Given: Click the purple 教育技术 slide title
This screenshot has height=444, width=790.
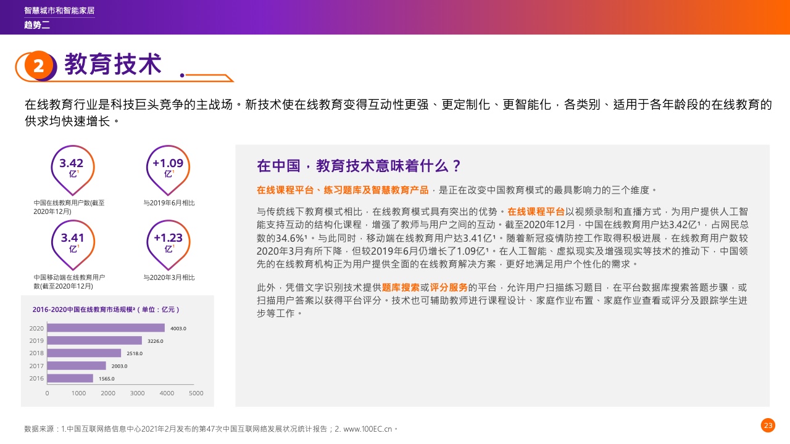Looking at the screenshot, I should point(113,65).
